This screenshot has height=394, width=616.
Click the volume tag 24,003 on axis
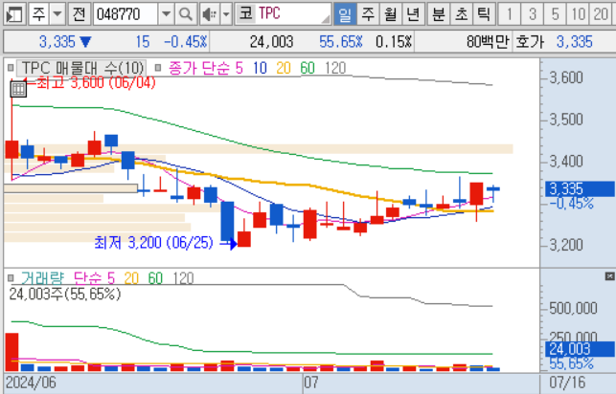pyautogui.click(x=580, y=349)
